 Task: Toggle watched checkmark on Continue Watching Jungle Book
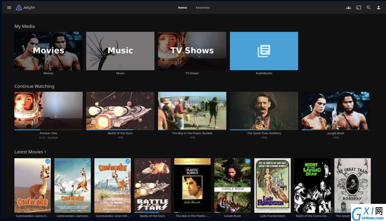point(367,95)
